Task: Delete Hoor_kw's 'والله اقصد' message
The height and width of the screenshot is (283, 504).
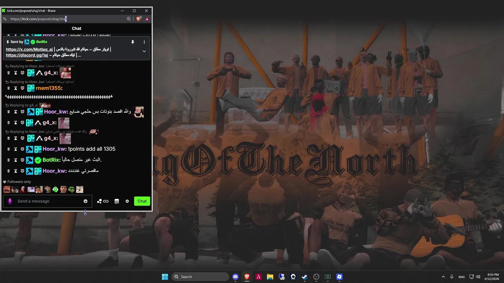Action: click(8, 112)
